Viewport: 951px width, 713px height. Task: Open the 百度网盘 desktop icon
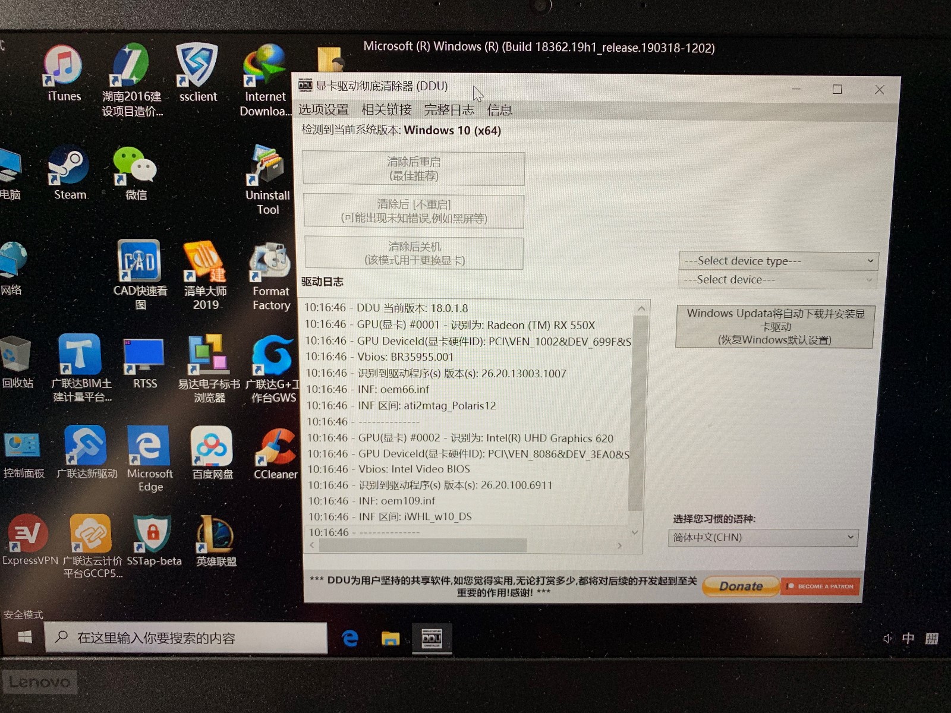(x=212, y=453)
